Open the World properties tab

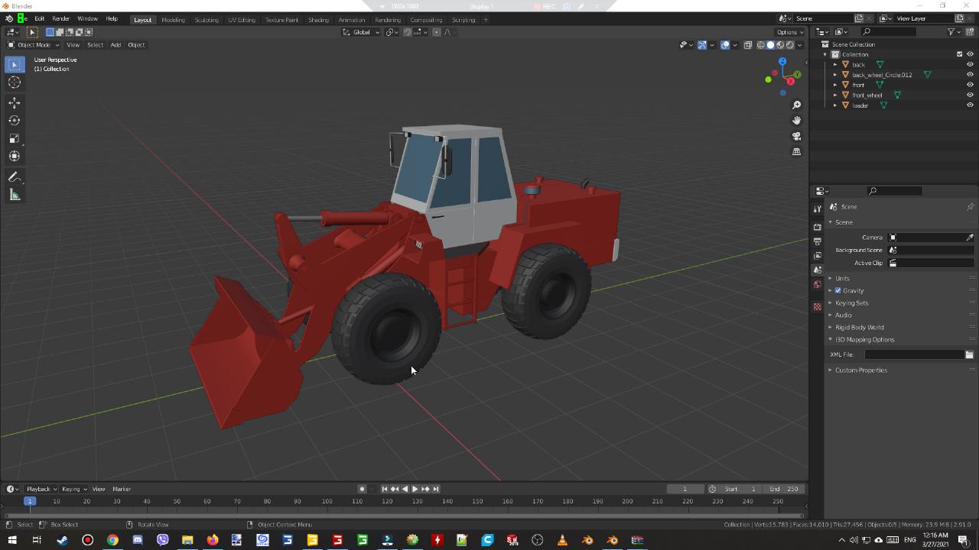(818, 284)
